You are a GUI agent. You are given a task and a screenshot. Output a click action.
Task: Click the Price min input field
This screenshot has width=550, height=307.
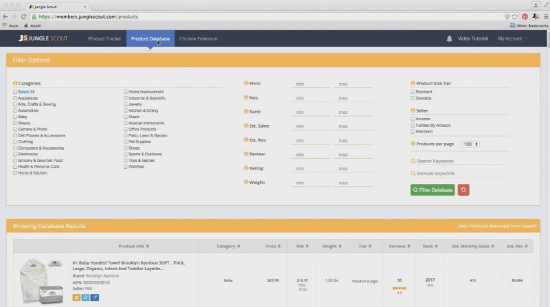click(311, 84)
